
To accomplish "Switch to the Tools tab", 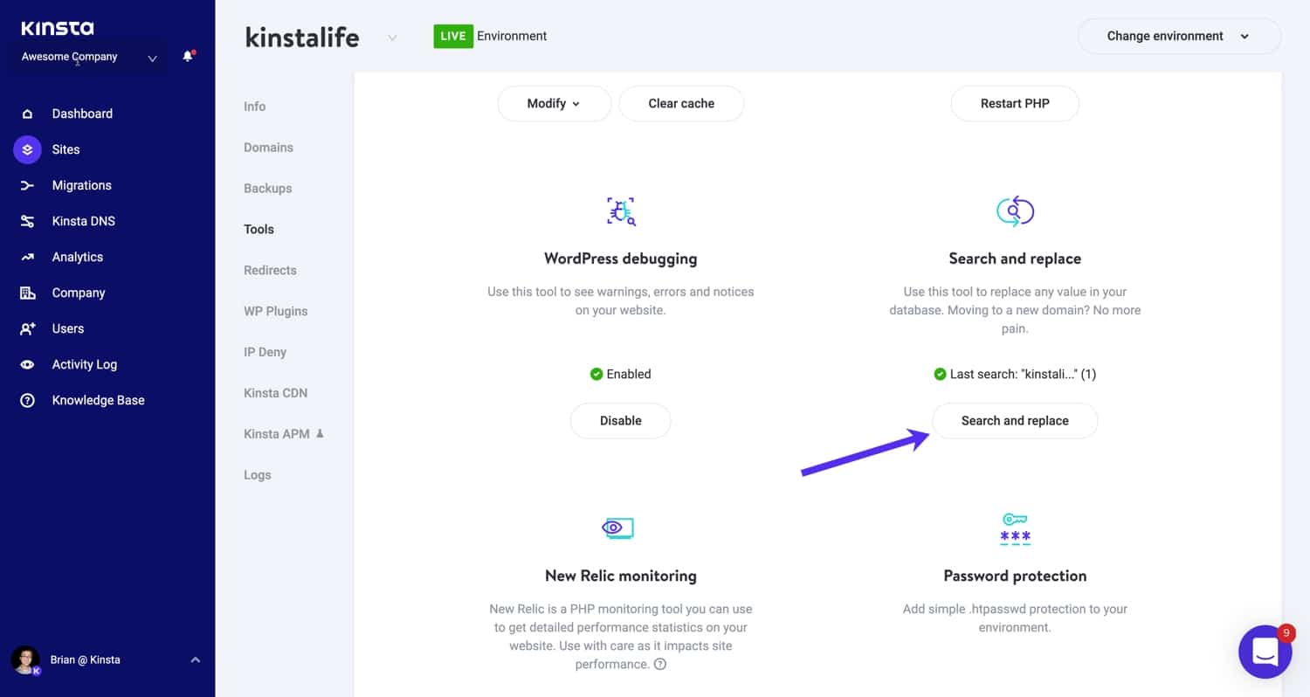I will [x=259, y=229].
